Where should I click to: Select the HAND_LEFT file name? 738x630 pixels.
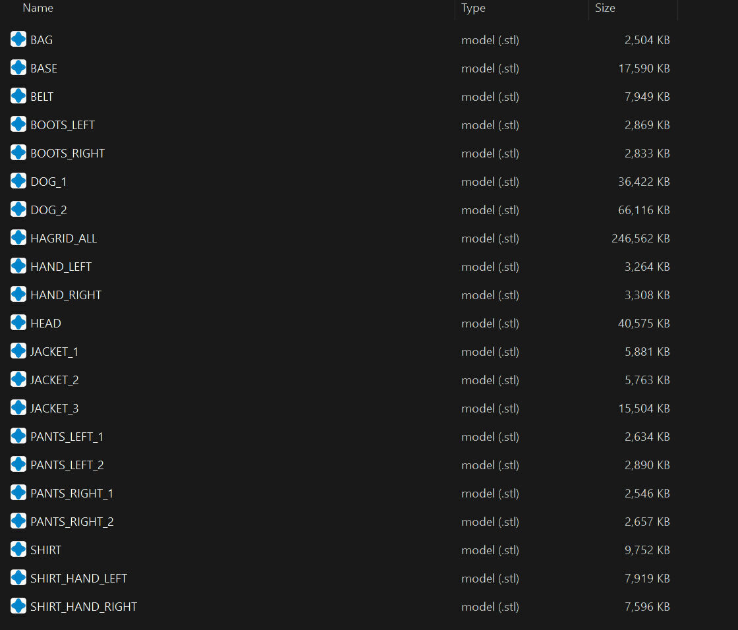[x=61, y=267]
